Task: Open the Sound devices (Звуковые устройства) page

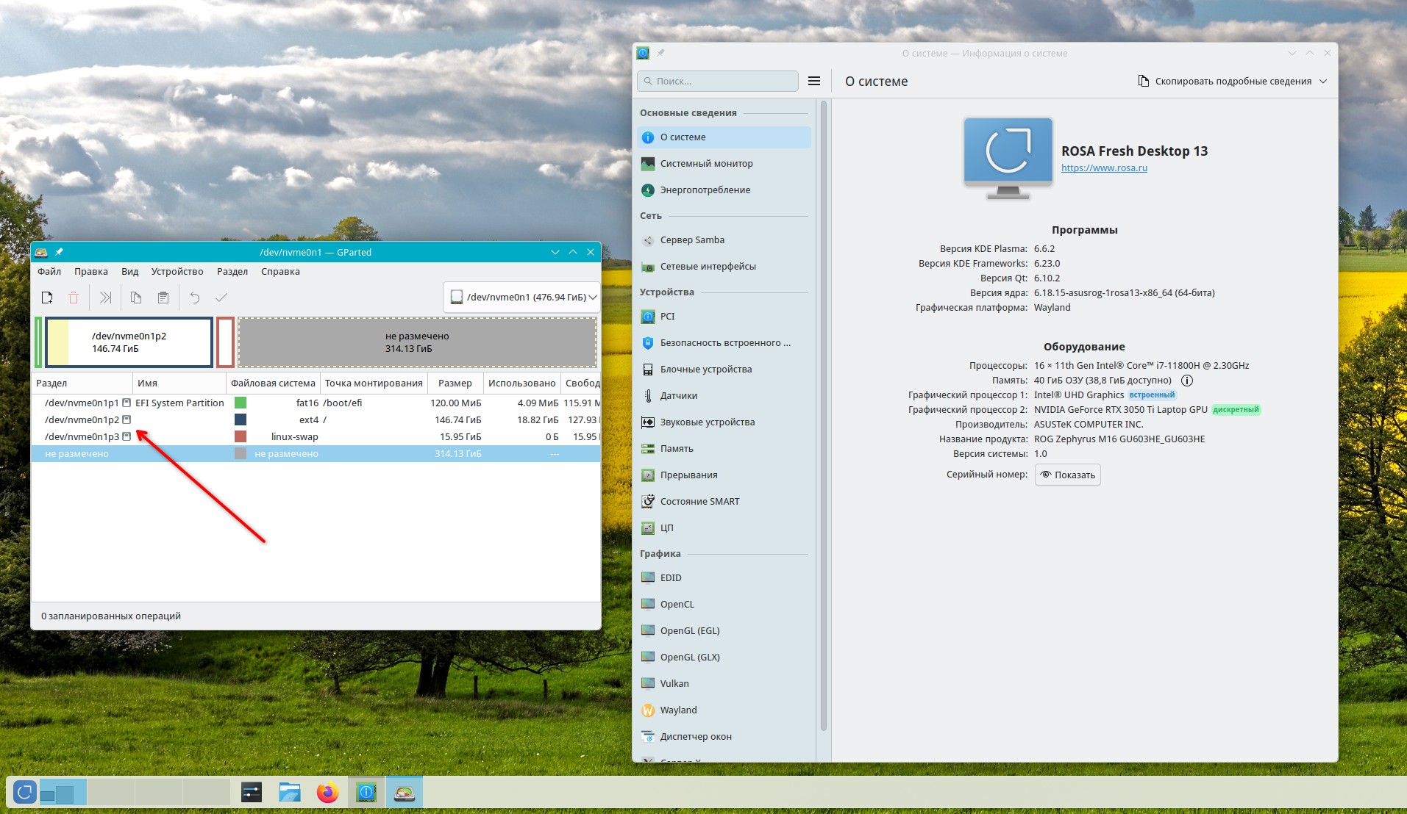Action: 724,422
